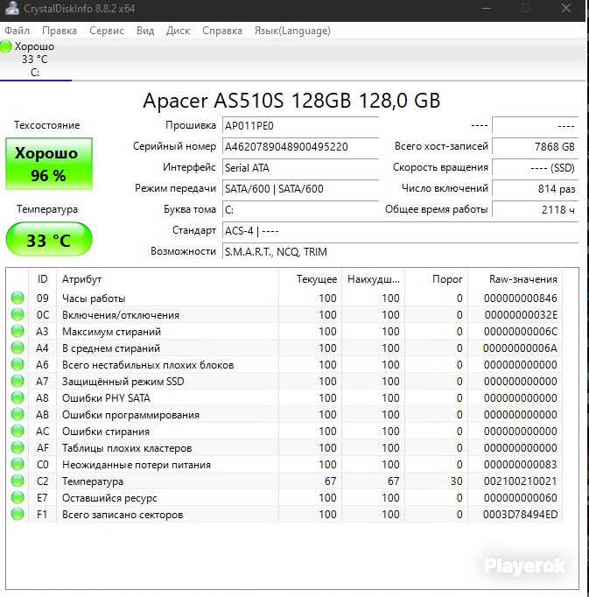The width and height of the screenshot is (589, 597).
Task: Click status icon for A8 Ошибки PHY SATA
Action: [18, 398]
